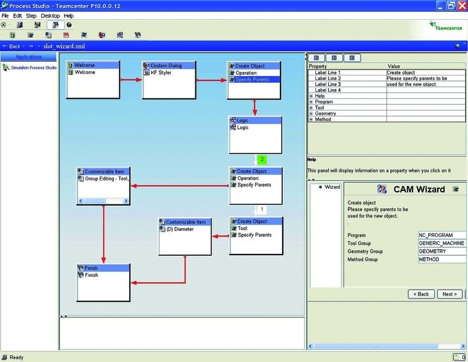
Task: Select the (D) Diameter item
Action: (x=180, y=229)
